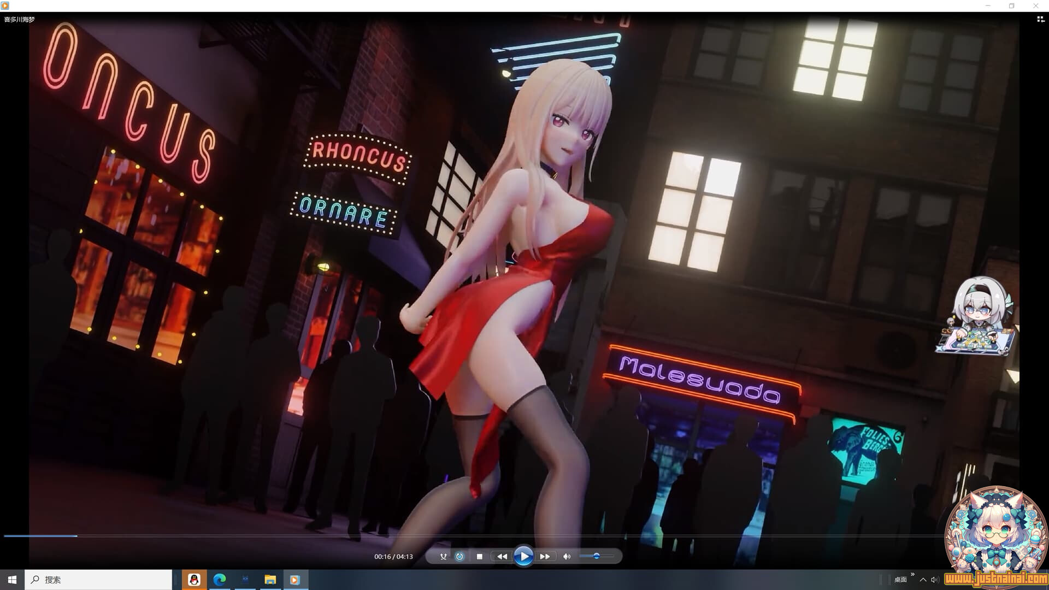
Task: Restore down the media player window
Action: tap(1012, 5)
